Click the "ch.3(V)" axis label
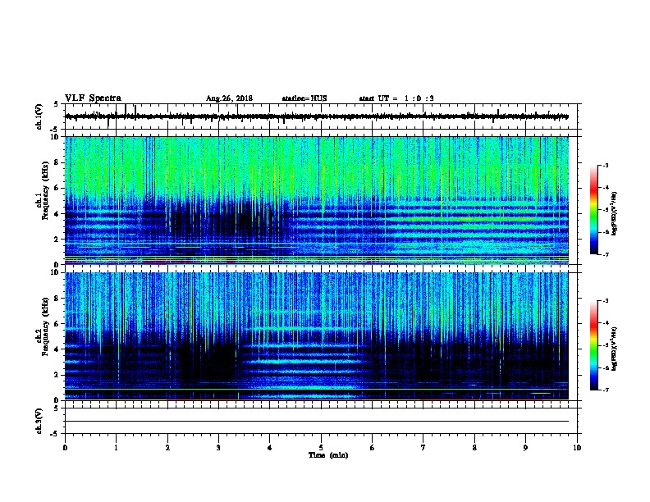Viewport: 650px width, 502px height. tap(39, 422)
